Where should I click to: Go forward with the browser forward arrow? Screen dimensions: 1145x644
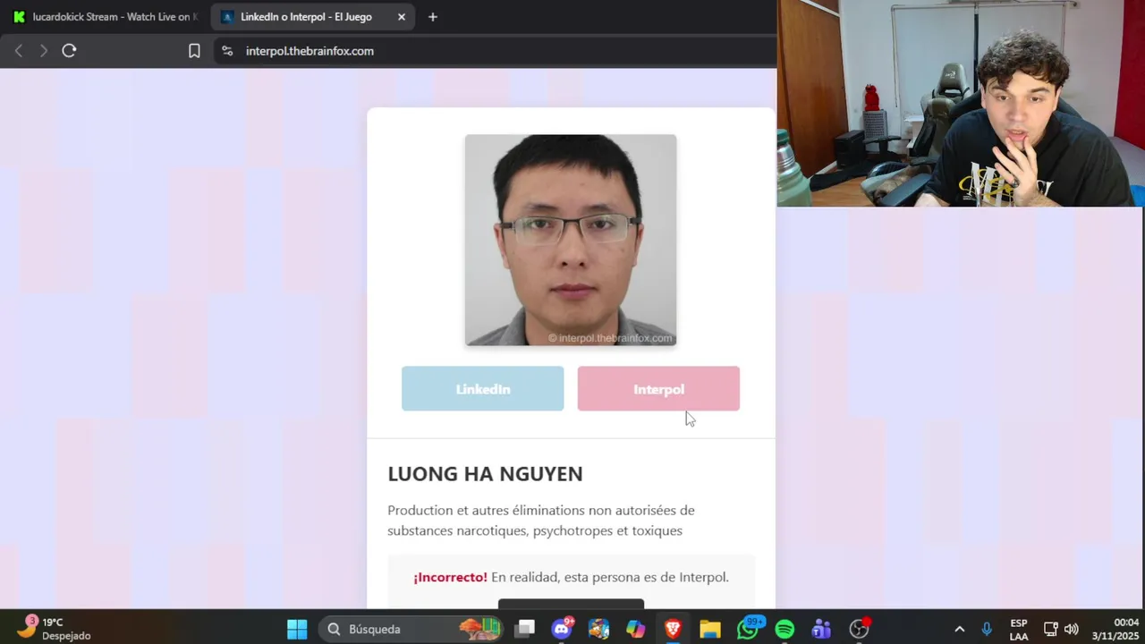(43, 51)
